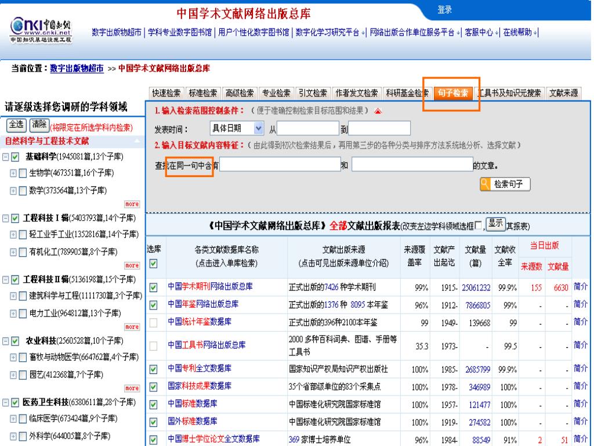The image size is (594, 446).
Task: Switch to the 高级检索 tab
Action: pos(240,93)
